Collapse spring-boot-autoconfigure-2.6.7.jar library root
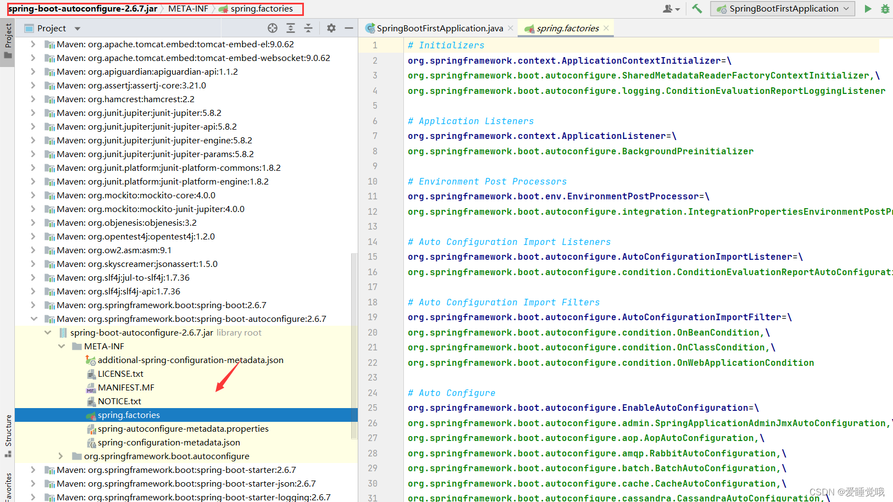This screenshot has height=502, width=893. click(48, 332)
